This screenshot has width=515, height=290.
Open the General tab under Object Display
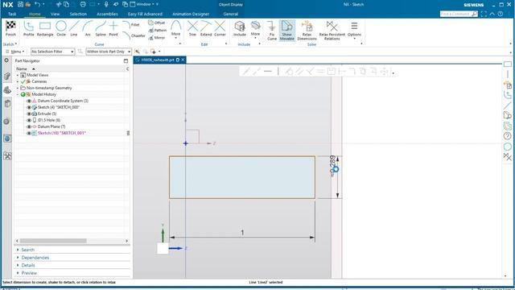click(231, 14)
